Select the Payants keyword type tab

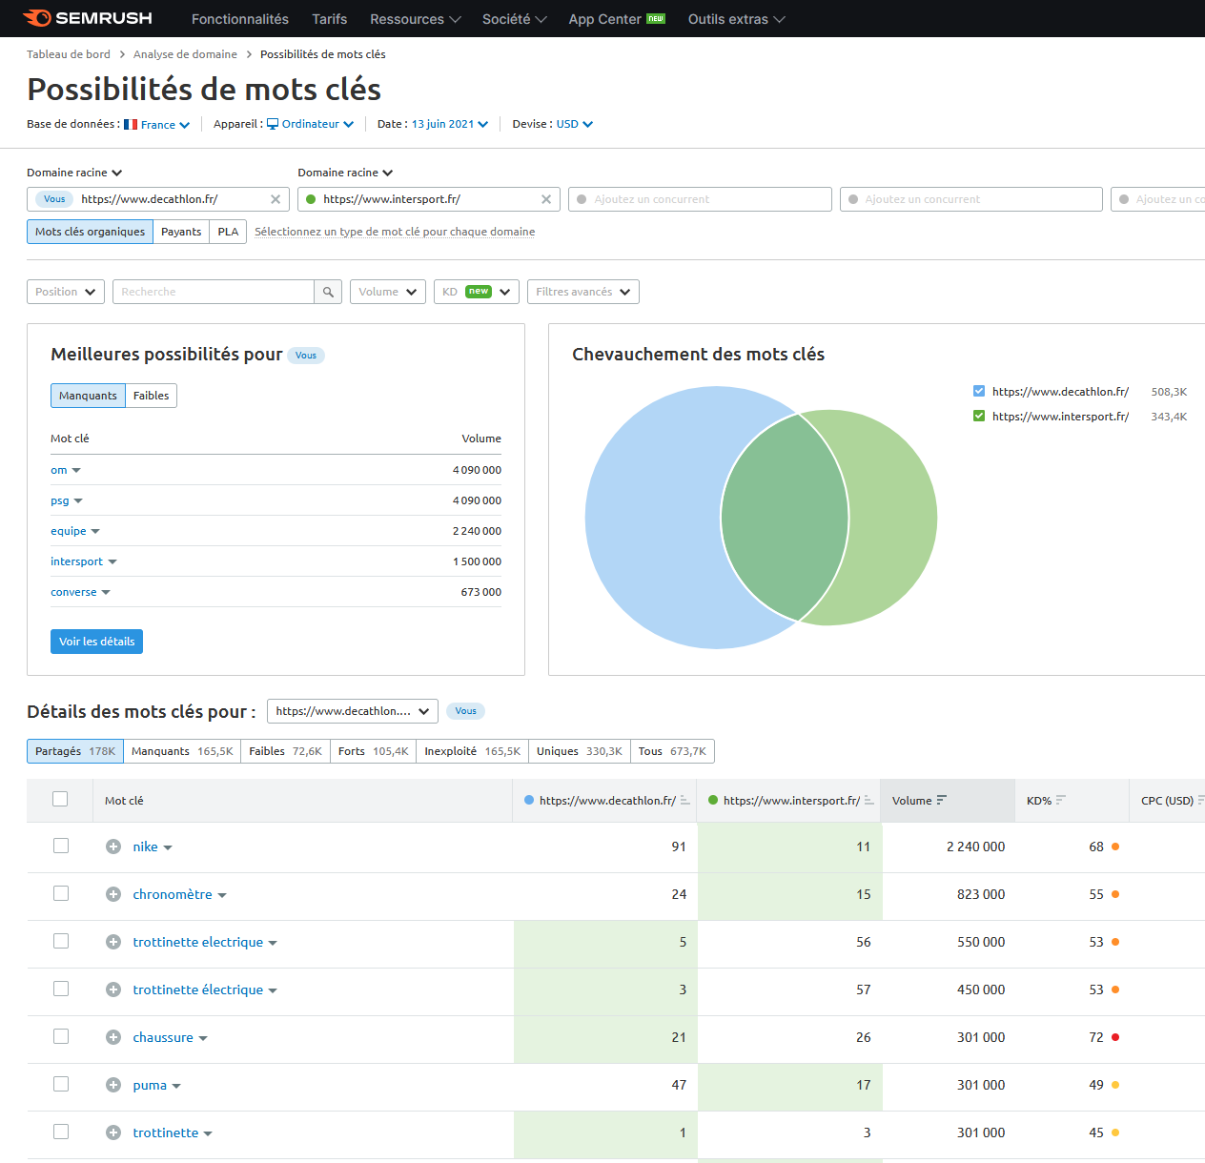[181, 232]
